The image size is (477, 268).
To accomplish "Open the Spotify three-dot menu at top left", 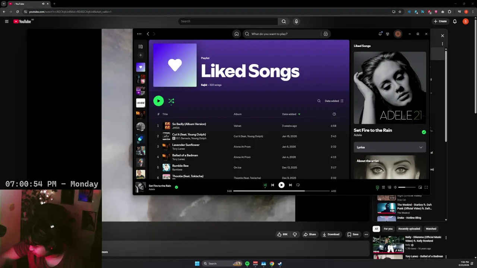I will 139,34.
